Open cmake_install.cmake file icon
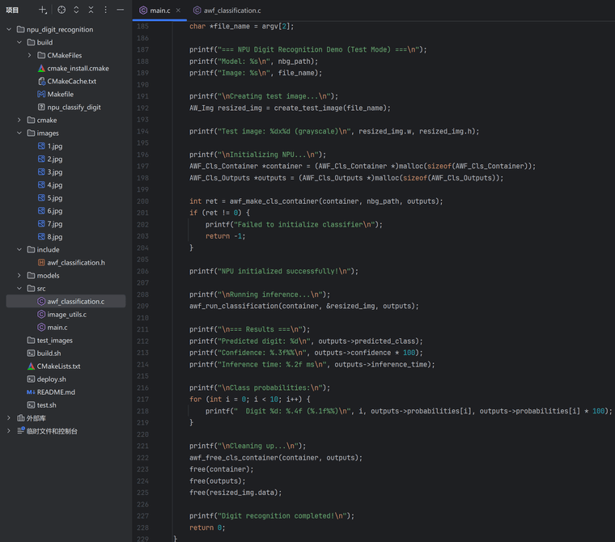Viewport: 615px width, 542px height. (41, 68)
